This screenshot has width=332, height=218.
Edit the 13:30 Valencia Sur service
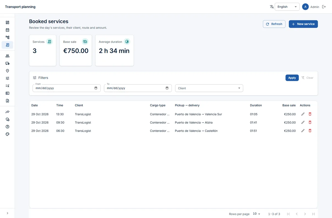coord(303,114)
